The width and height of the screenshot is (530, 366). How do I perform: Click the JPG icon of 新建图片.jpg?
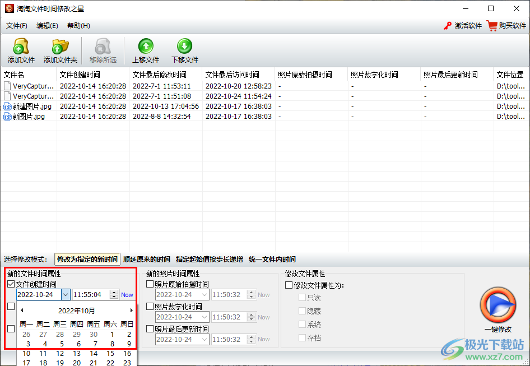7,106
